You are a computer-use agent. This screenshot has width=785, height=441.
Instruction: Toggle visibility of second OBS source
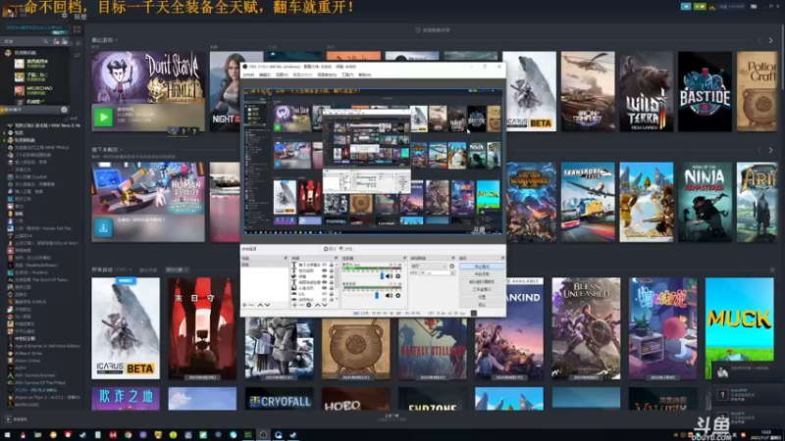pos(325,270)
